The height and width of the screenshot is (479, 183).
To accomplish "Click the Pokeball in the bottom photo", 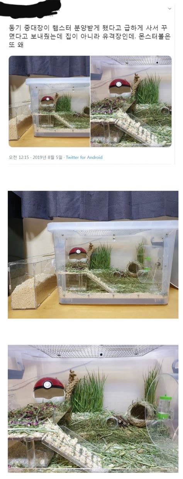I will tap(49, 389).
